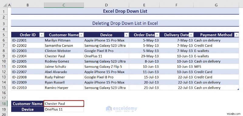Select the 29-May-13 order date cell
The width and height of the screenshot is (243, 116).
[144, 56]
